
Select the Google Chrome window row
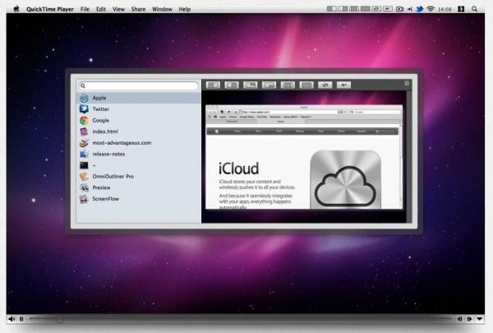[x=138, y=120]
